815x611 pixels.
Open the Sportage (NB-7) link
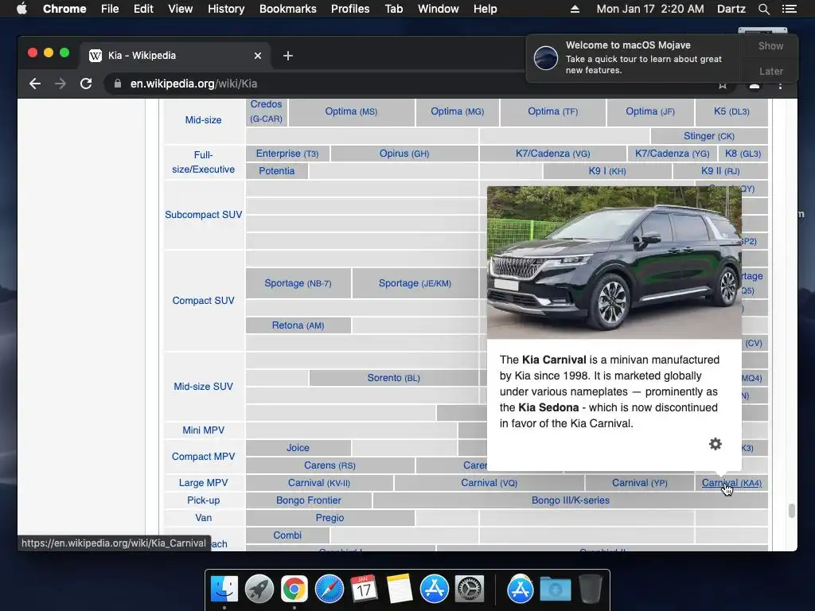(298, 283)
